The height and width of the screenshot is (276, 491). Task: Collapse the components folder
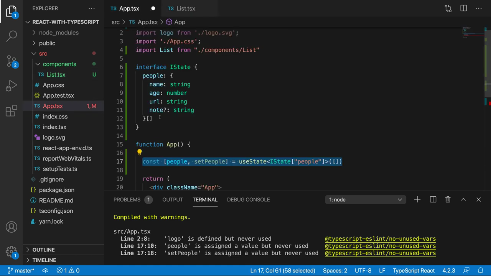tap(63, 64)
